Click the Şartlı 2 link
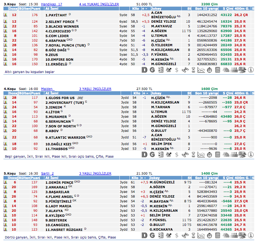 pos(47,173)
